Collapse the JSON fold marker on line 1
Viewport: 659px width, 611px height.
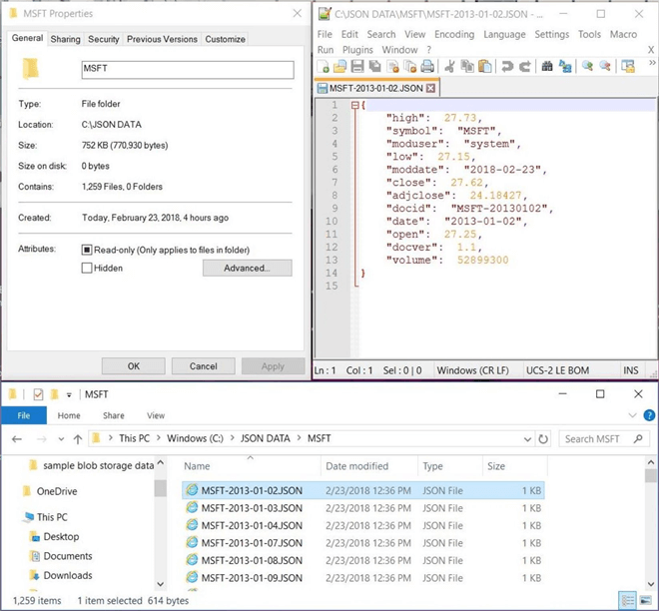tap(355, 105)
